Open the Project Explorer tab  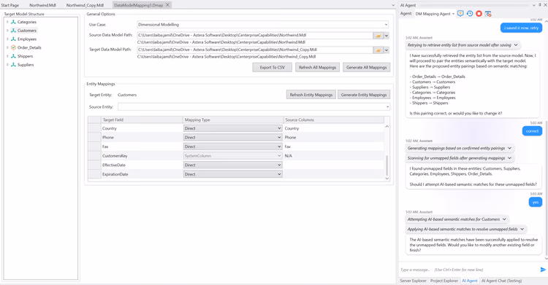click(444, 281)
